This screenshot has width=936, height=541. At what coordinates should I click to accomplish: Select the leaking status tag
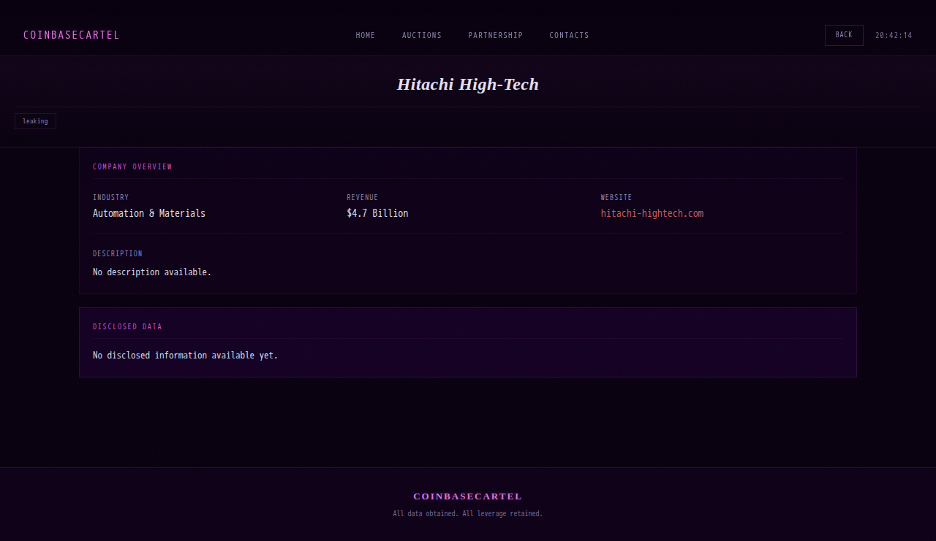[x=35, y=121]
